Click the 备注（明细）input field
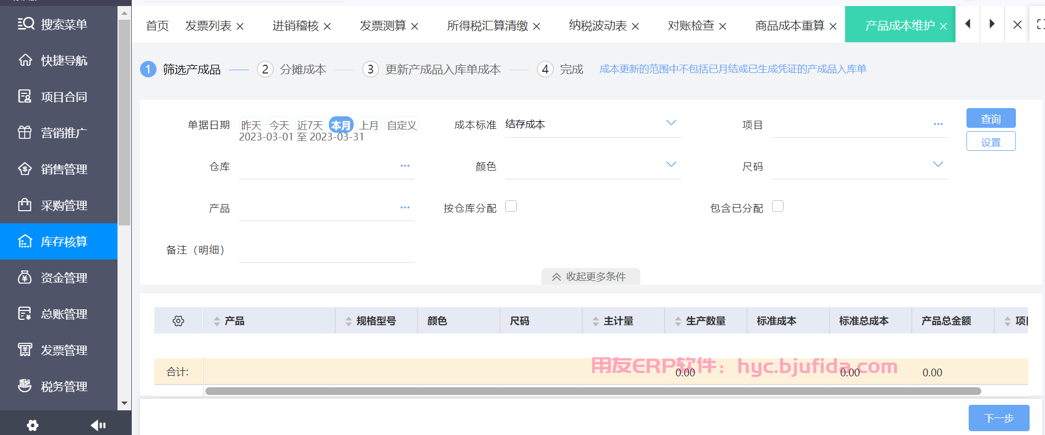1045x435 pixels. pyautogui.click(x=327, y=250)
